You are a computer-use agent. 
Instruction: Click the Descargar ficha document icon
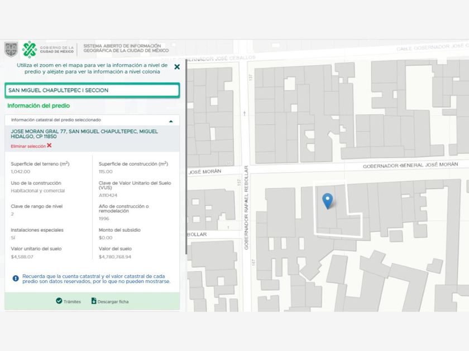pyautogui.click(x=94, y=301)
